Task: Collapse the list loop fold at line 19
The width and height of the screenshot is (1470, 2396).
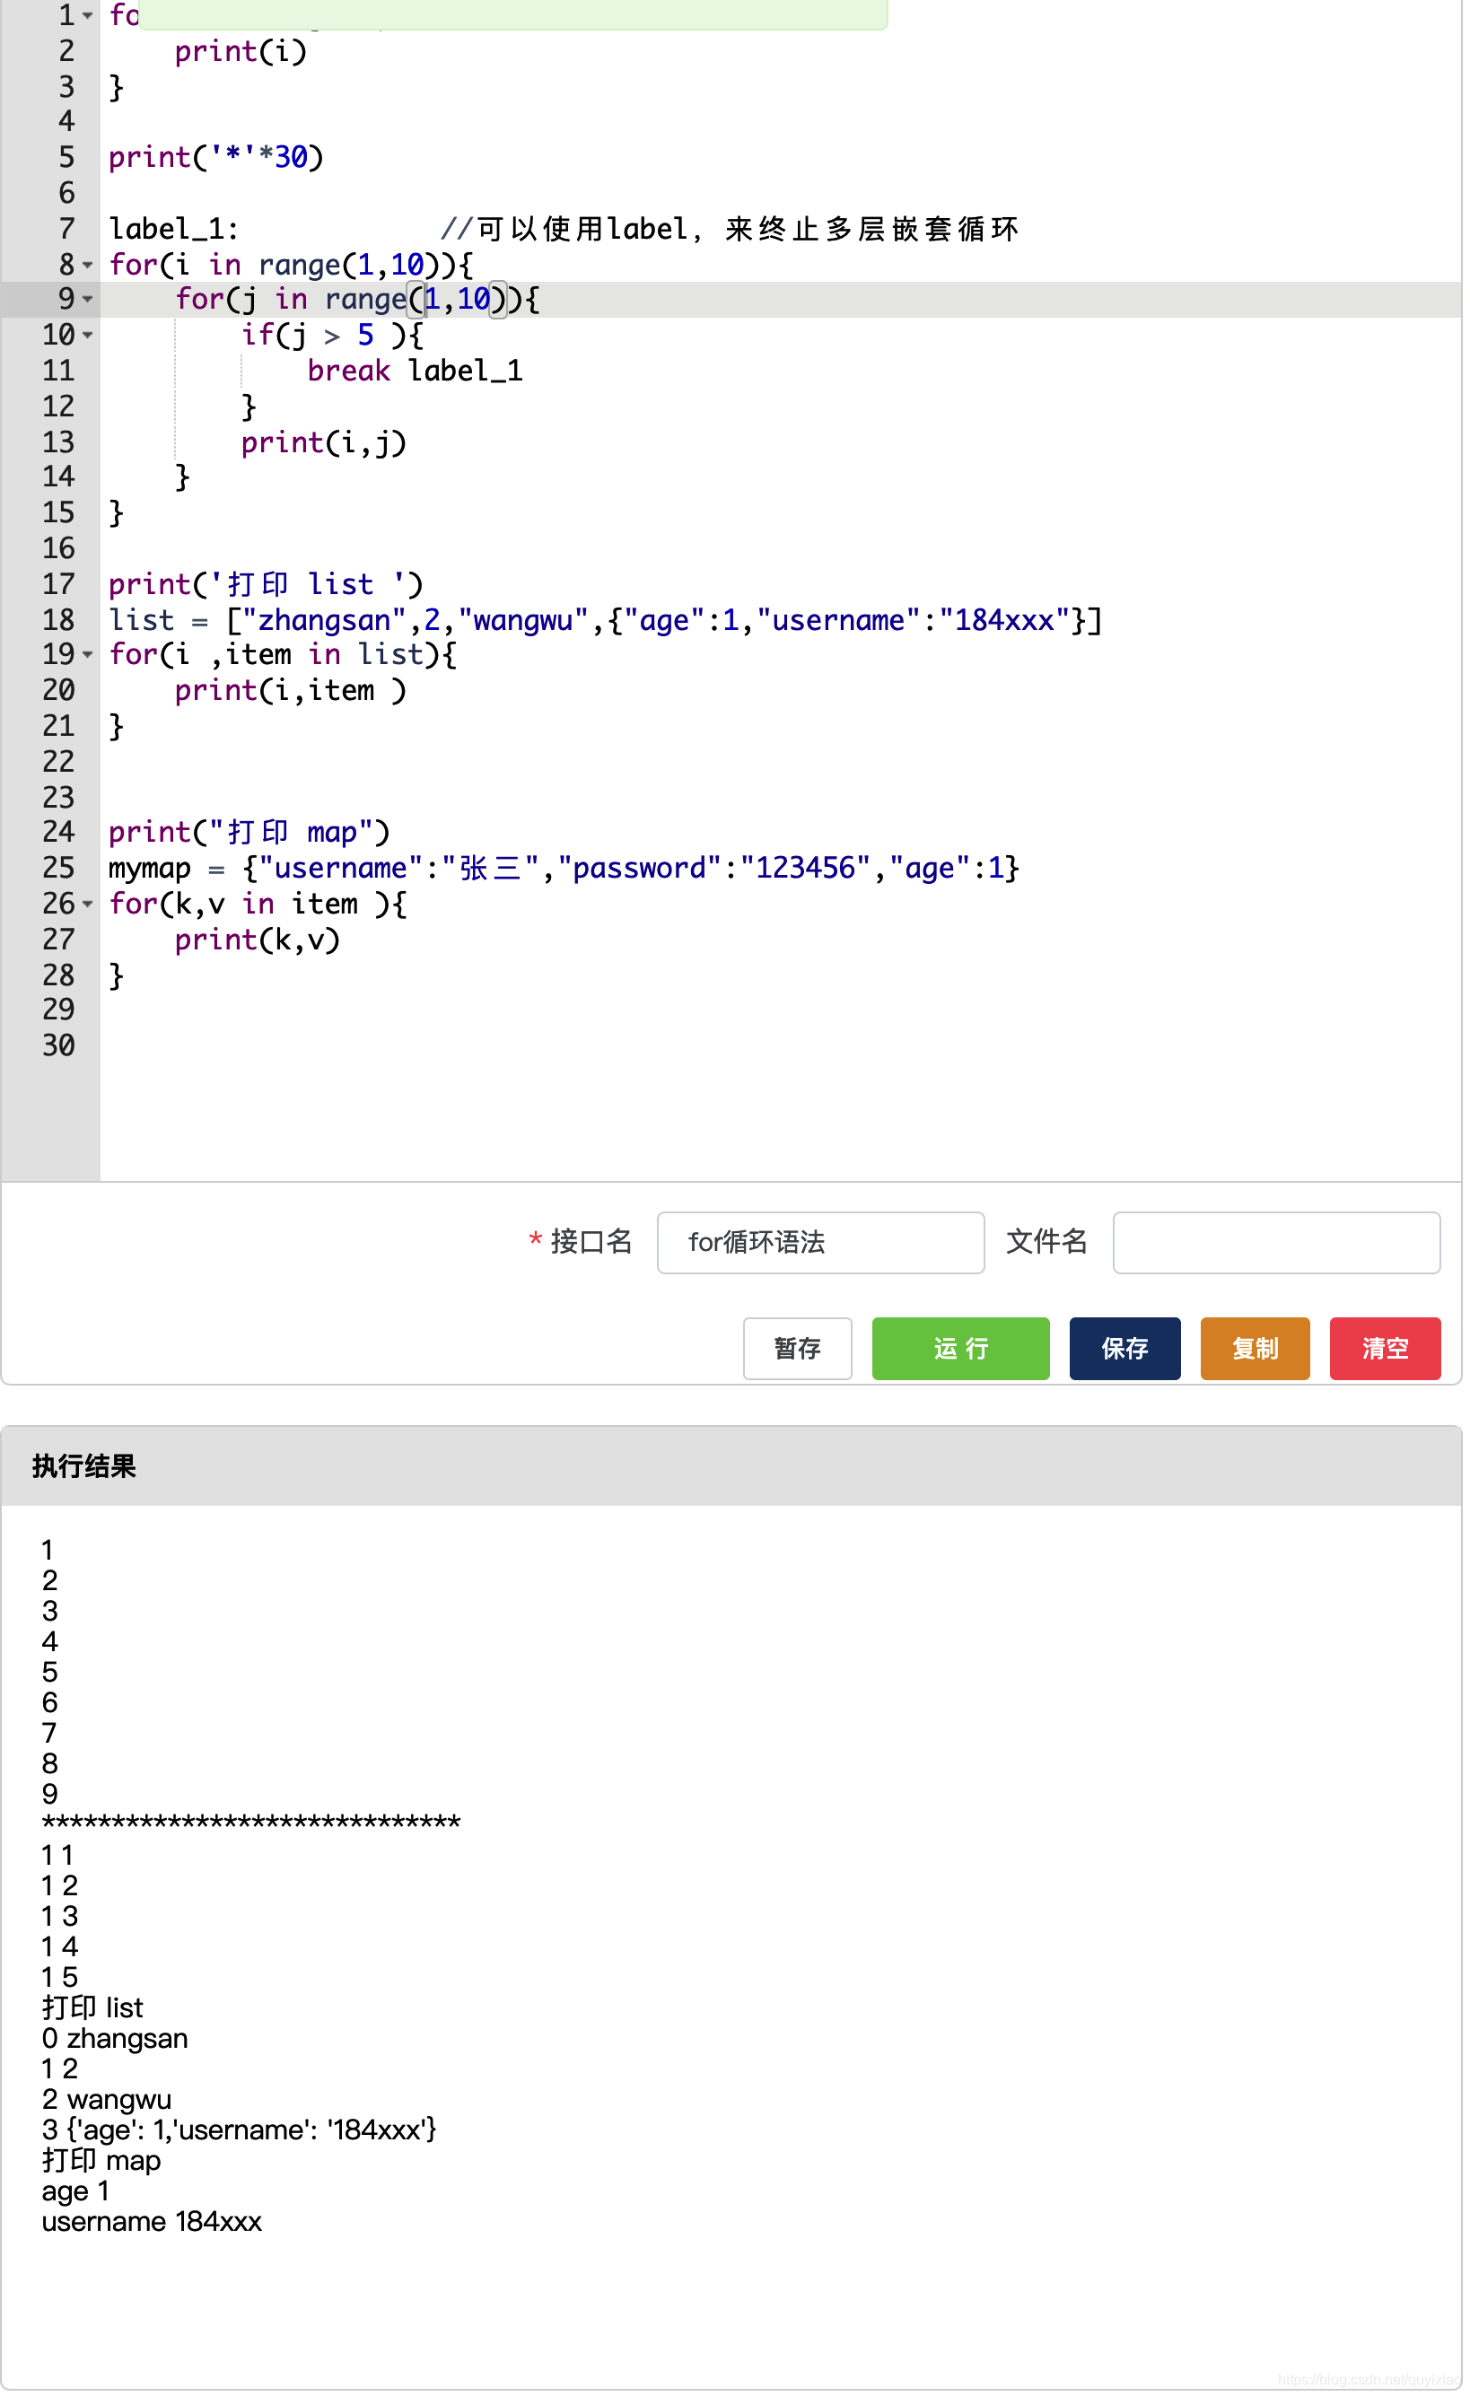Action: tap(88, 656)
